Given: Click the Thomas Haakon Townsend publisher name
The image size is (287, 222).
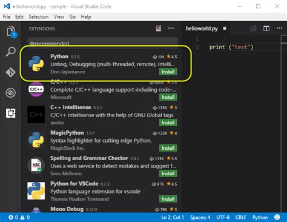Looking at the screenshot, I should click(79, 199).
